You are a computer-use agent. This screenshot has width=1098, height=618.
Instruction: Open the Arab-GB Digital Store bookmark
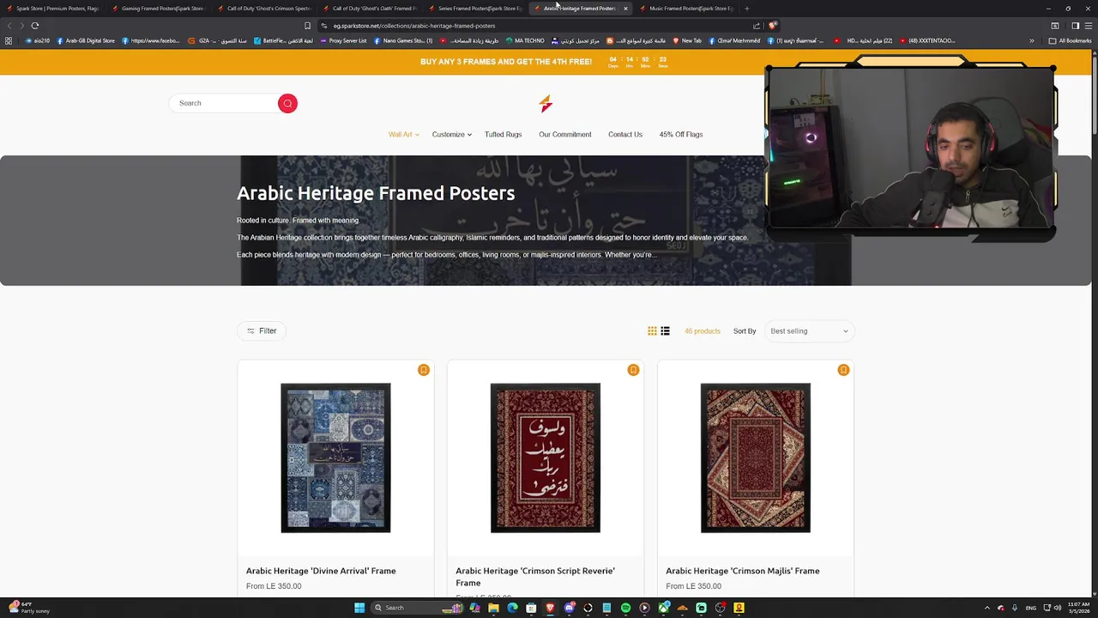click(86, 40)
